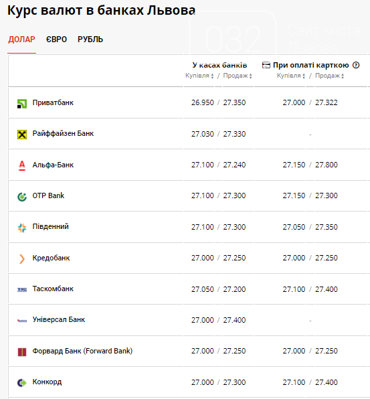Open help icon beside При оплаті карткою
This screenshot has height=399, width=370.
point(356,65)
